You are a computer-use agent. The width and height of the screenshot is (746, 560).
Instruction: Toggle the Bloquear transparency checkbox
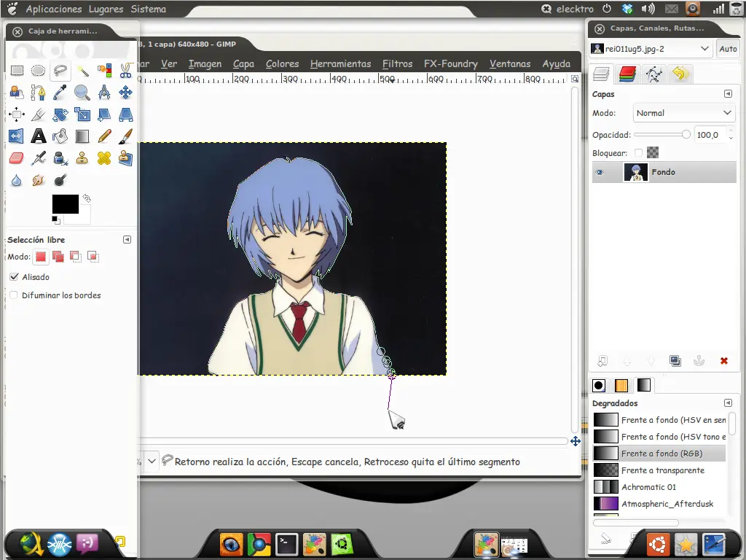coord(638,153)
